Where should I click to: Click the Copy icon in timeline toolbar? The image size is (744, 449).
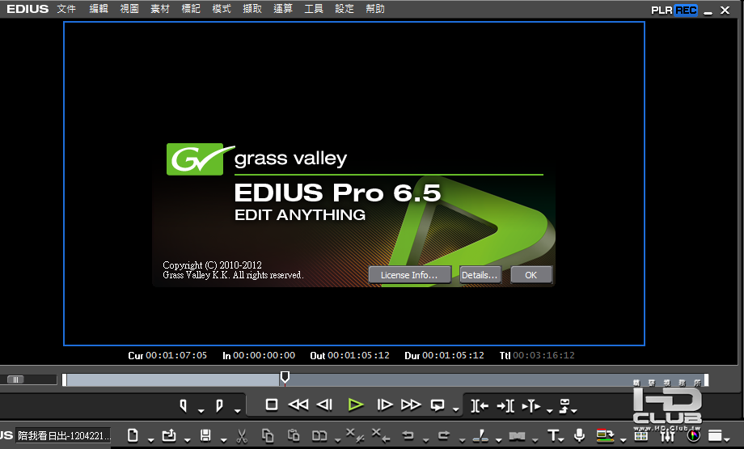pyautogui.click(x=268, y=435)
